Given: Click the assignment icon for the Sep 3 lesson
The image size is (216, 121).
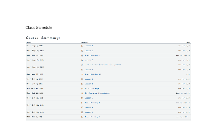Looking at the screenshot, I should tap(82, 46).
